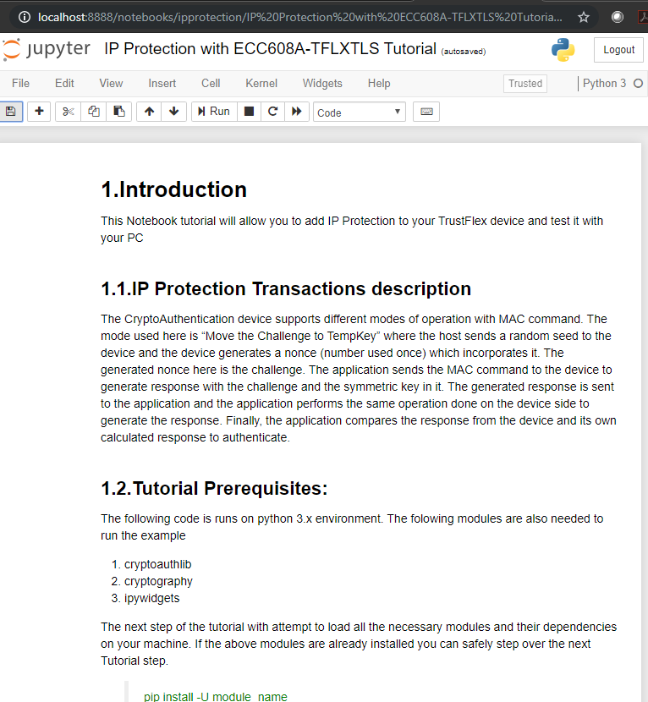Bookmark this page with star icon
The width and height of the screenshot is (648, 702).
(584, 18)
